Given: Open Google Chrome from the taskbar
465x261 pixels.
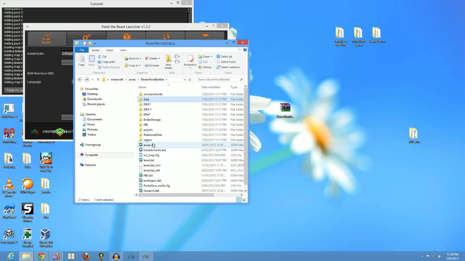Looking at the screenshot, I should click(41, 256).
